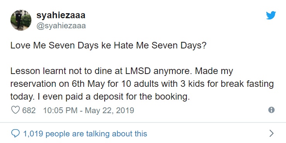Open the syahiezaaa profile avatar photo
Viewport: 286px width, 143px height.
21,20
